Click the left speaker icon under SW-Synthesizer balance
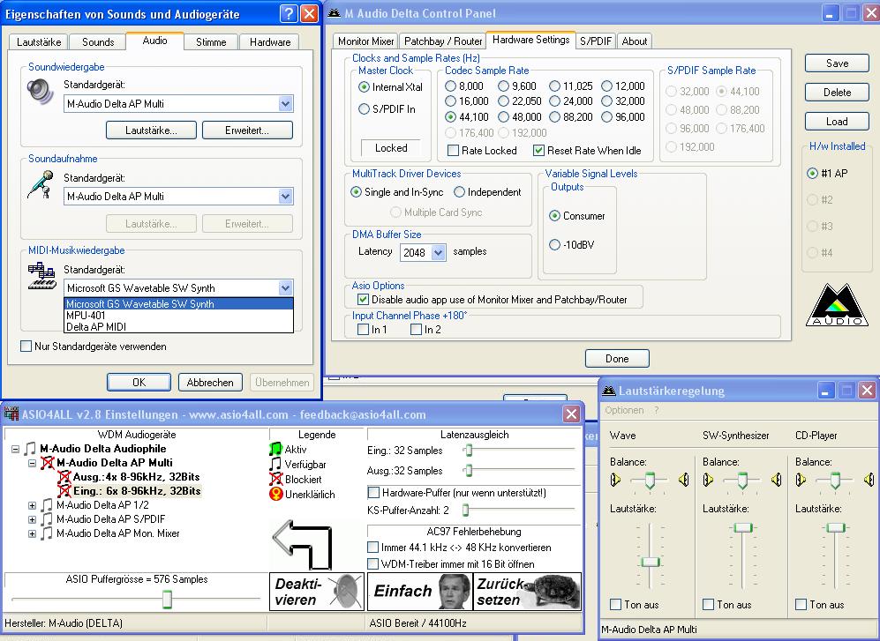 point(708,480)
